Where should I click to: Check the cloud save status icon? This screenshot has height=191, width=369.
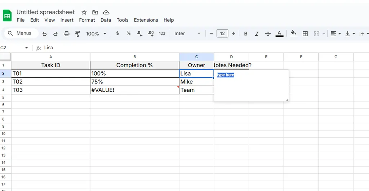pos(106,12)
